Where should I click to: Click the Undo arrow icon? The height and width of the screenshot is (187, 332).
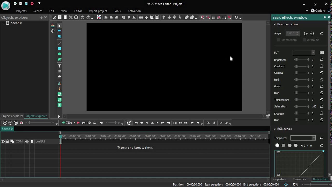(83, 17)
